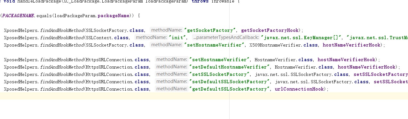Click the "getSocketFactory" string literal
This screenshot has width=408, height=119.
pyautogui.click(x=210, y=30)
